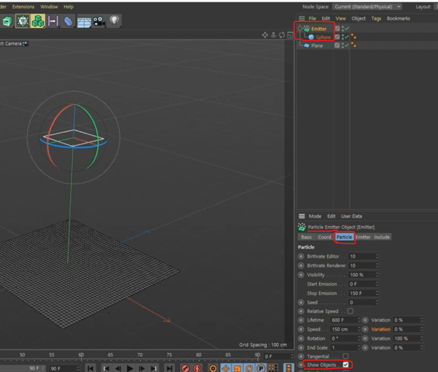Toggle Emitter visibility dots
Viewport: 438px width, 372px height.
(x=343, y=29)
